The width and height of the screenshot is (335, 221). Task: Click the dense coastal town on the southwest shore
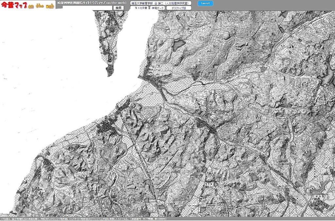[105, 126]
